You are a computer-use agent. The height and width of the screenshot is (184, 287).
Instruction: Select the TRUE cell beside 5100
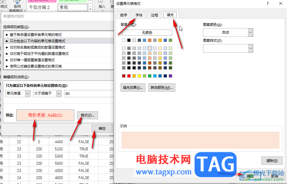[x=84, y=149]
